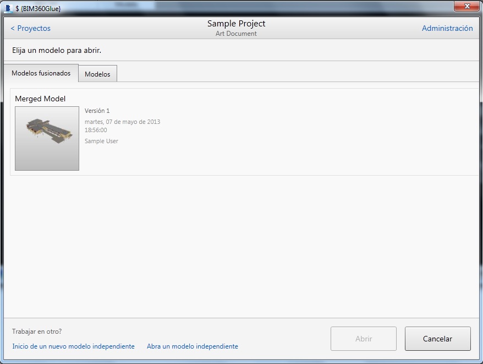This screenshot has width=483, height=364.
Task: Open Abra un modelo independiente link
Action: (x=192, y=346)
